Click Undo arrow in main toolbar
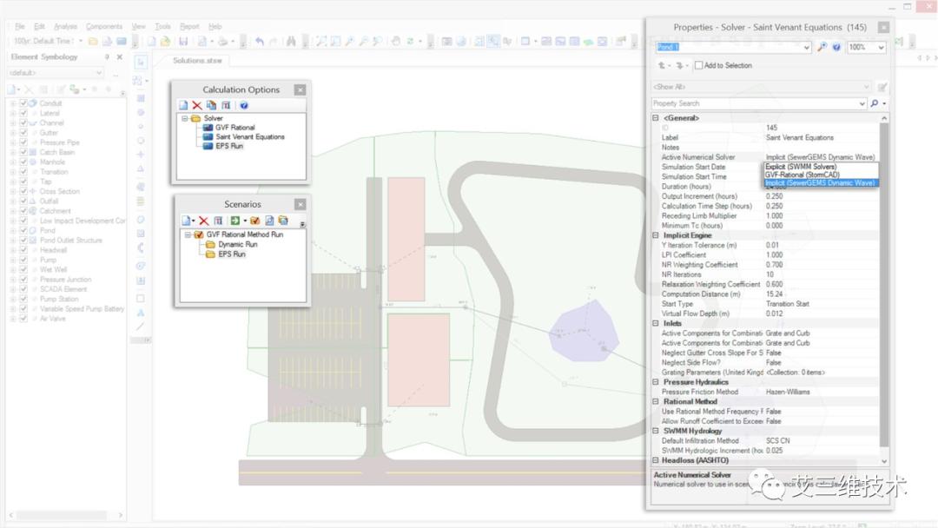 pos(259,42)
